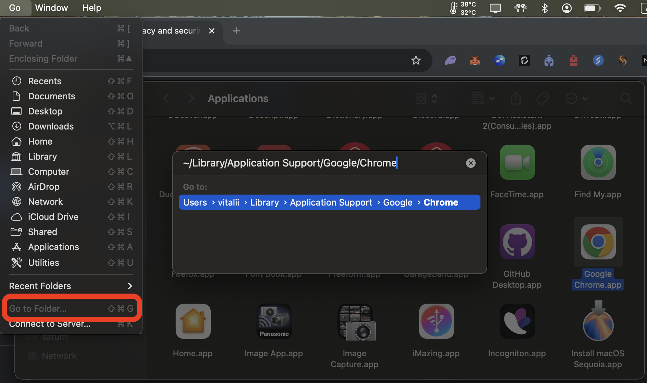Open temperature monitor menu bar item
The width and height of the screenshot is (647, 383).
(x=463, y=8)
